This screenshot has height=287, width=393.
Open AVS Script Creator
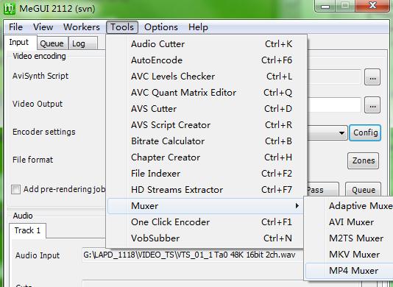pos(207,125)
